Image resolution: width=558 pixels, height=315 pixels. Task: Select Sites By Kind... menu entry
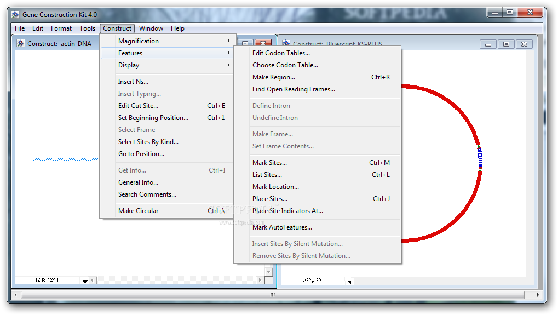[x=166, y=142]
